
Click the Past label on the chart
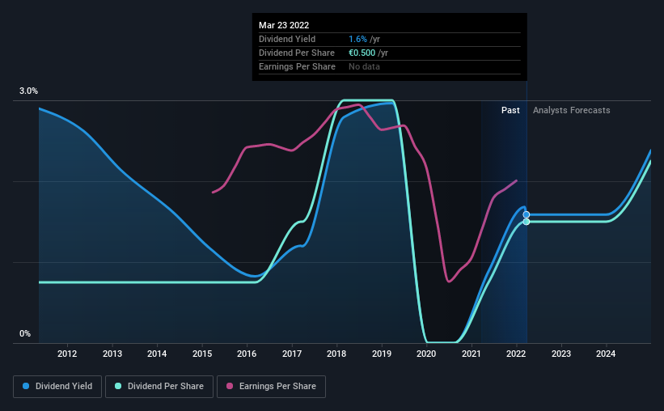510,110
